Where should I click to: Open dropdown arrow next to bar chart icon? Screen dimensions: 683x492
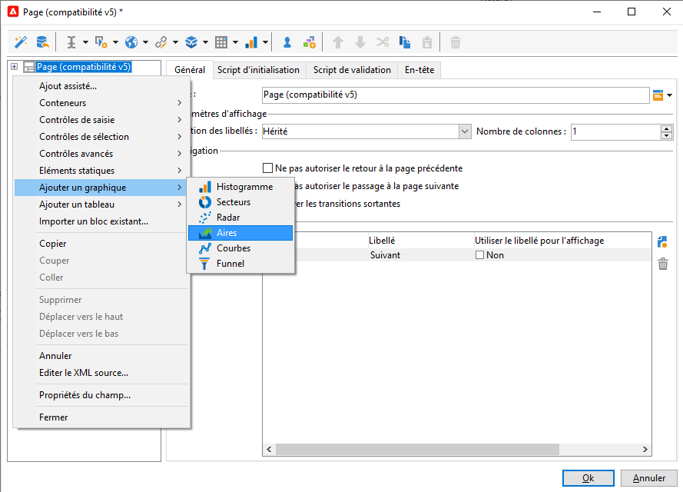click(265, 42)
